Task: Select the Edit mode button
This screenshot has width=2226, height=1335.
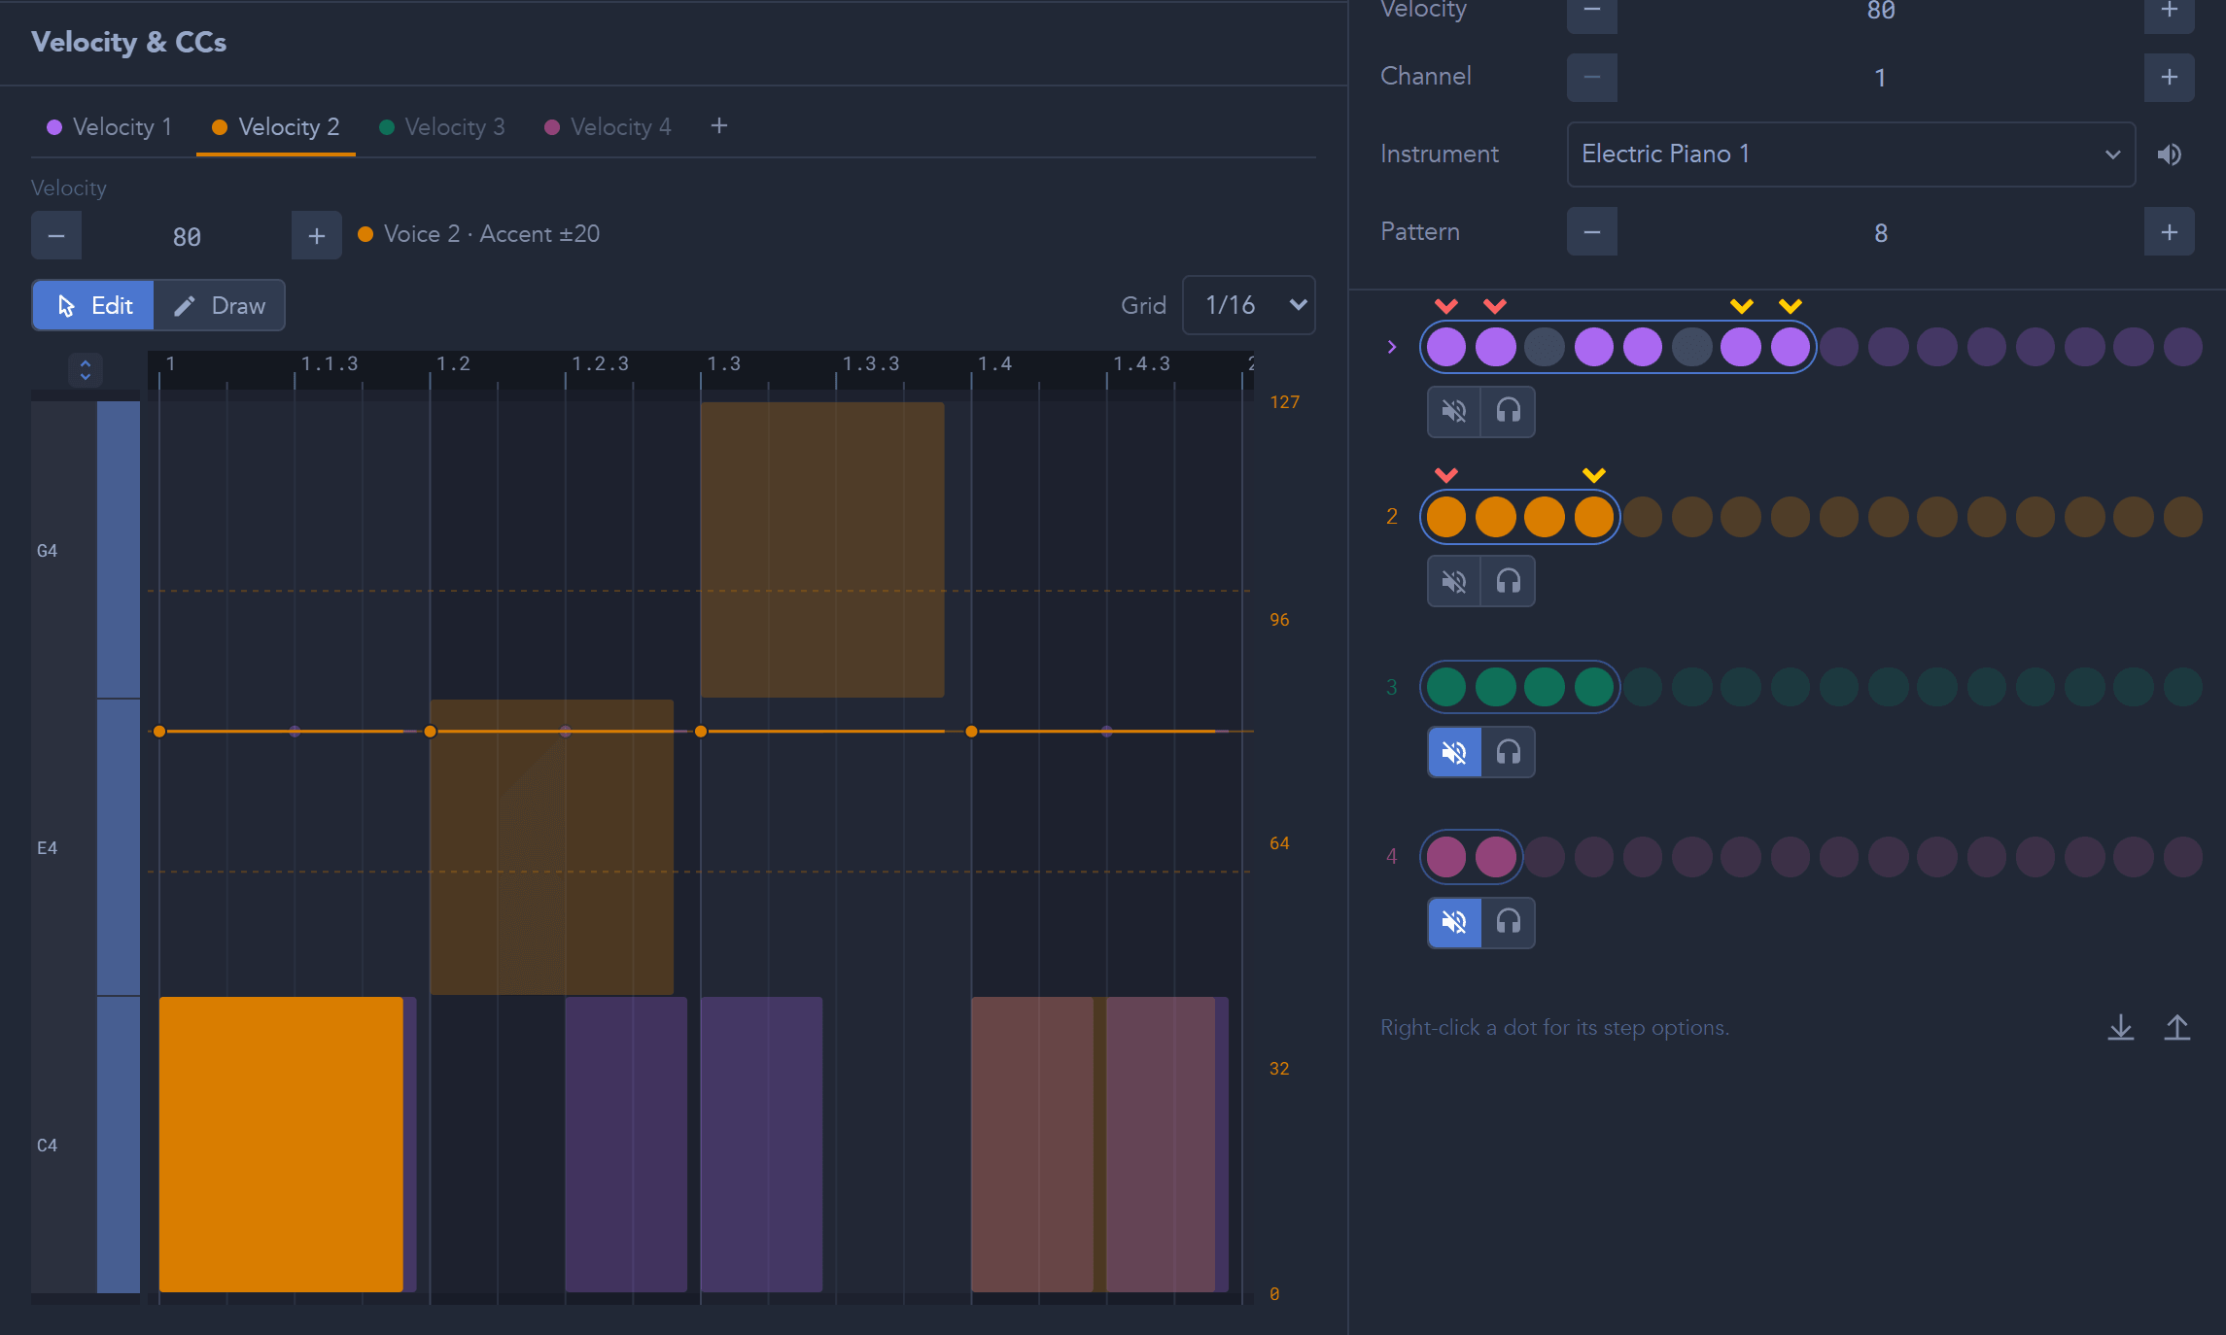Action: (93, 306)
